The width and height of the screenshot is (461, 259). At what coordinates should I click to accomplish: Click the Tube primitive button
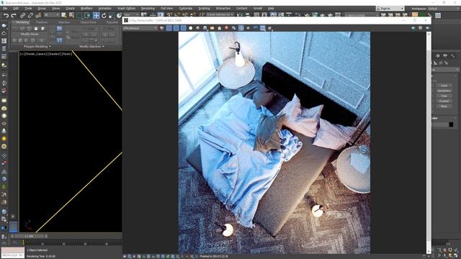point(444,96)
